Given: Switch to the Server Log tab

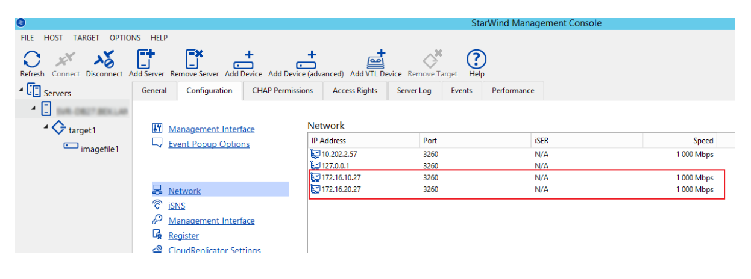Looking at the screenshot, I should 414,91.
